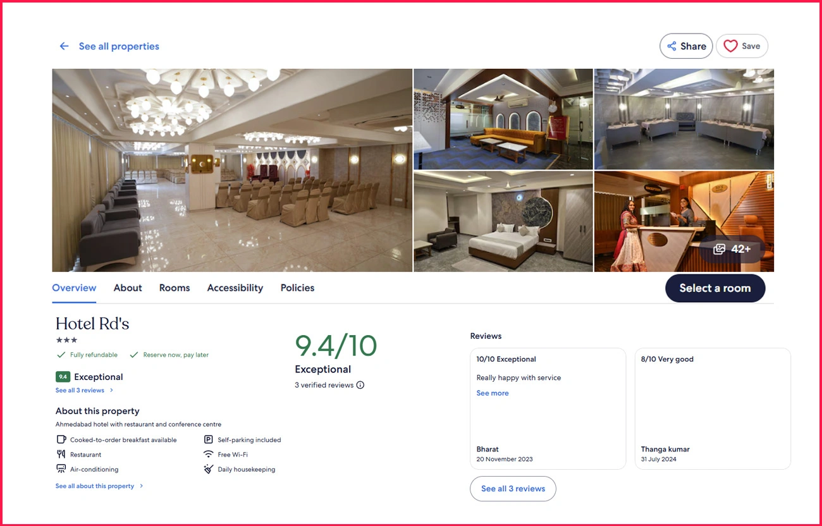Click the restaurant fork and knife icon
The image size is (822, 526).
pyautogui.click(x=61, y=455)
